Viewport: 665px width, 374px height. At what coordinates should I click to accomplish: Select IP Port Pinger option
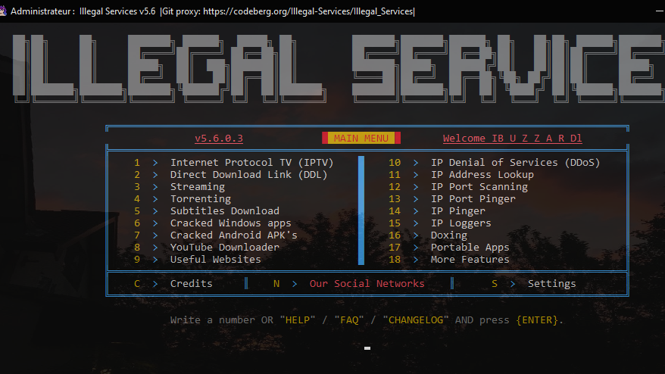[473, 199]
